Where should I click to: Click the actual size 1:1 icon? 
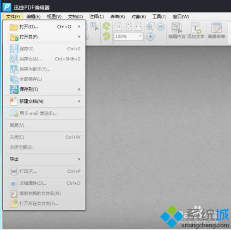pyautogui.click(x=118, y=27)
